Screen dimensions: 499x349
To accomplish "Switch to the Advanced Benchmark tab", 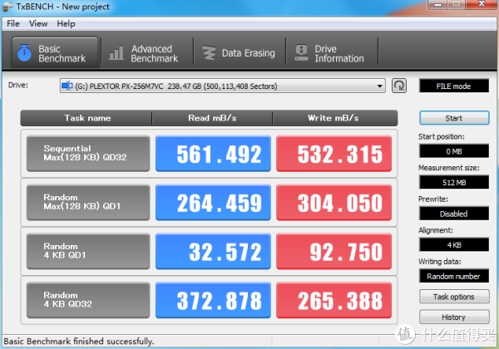I will [x=147, y=53].
